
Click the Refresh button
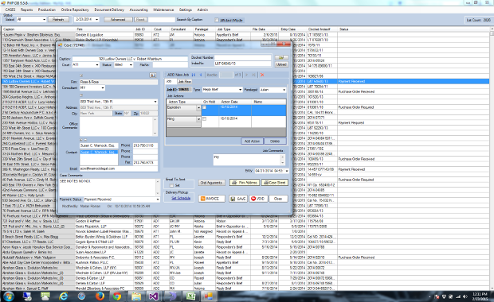(x=58, y=20)
